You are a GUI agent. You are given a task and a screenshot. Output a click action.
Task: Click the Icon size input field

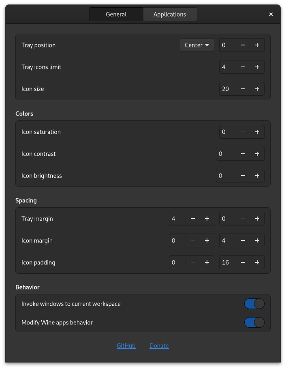(227, 89)
